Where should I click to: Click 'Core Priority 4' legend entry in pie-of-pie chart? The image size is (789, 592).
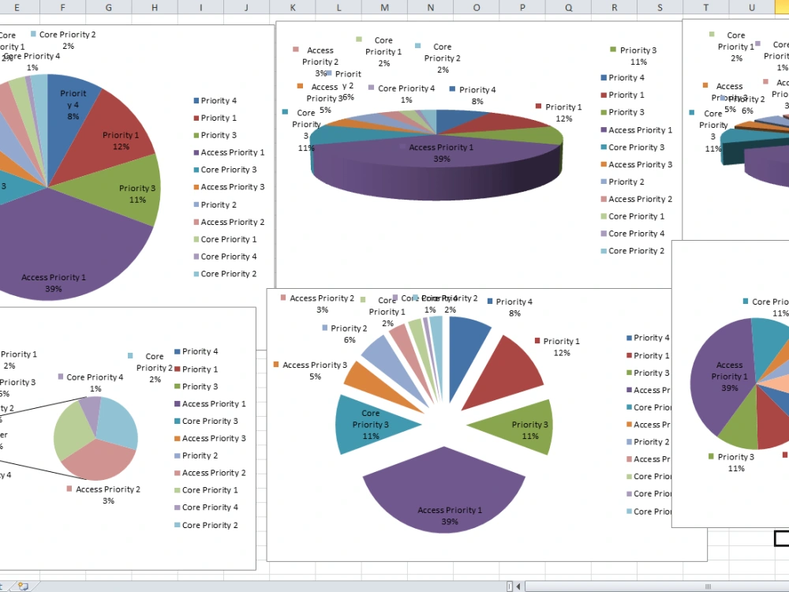pos(206,508)
